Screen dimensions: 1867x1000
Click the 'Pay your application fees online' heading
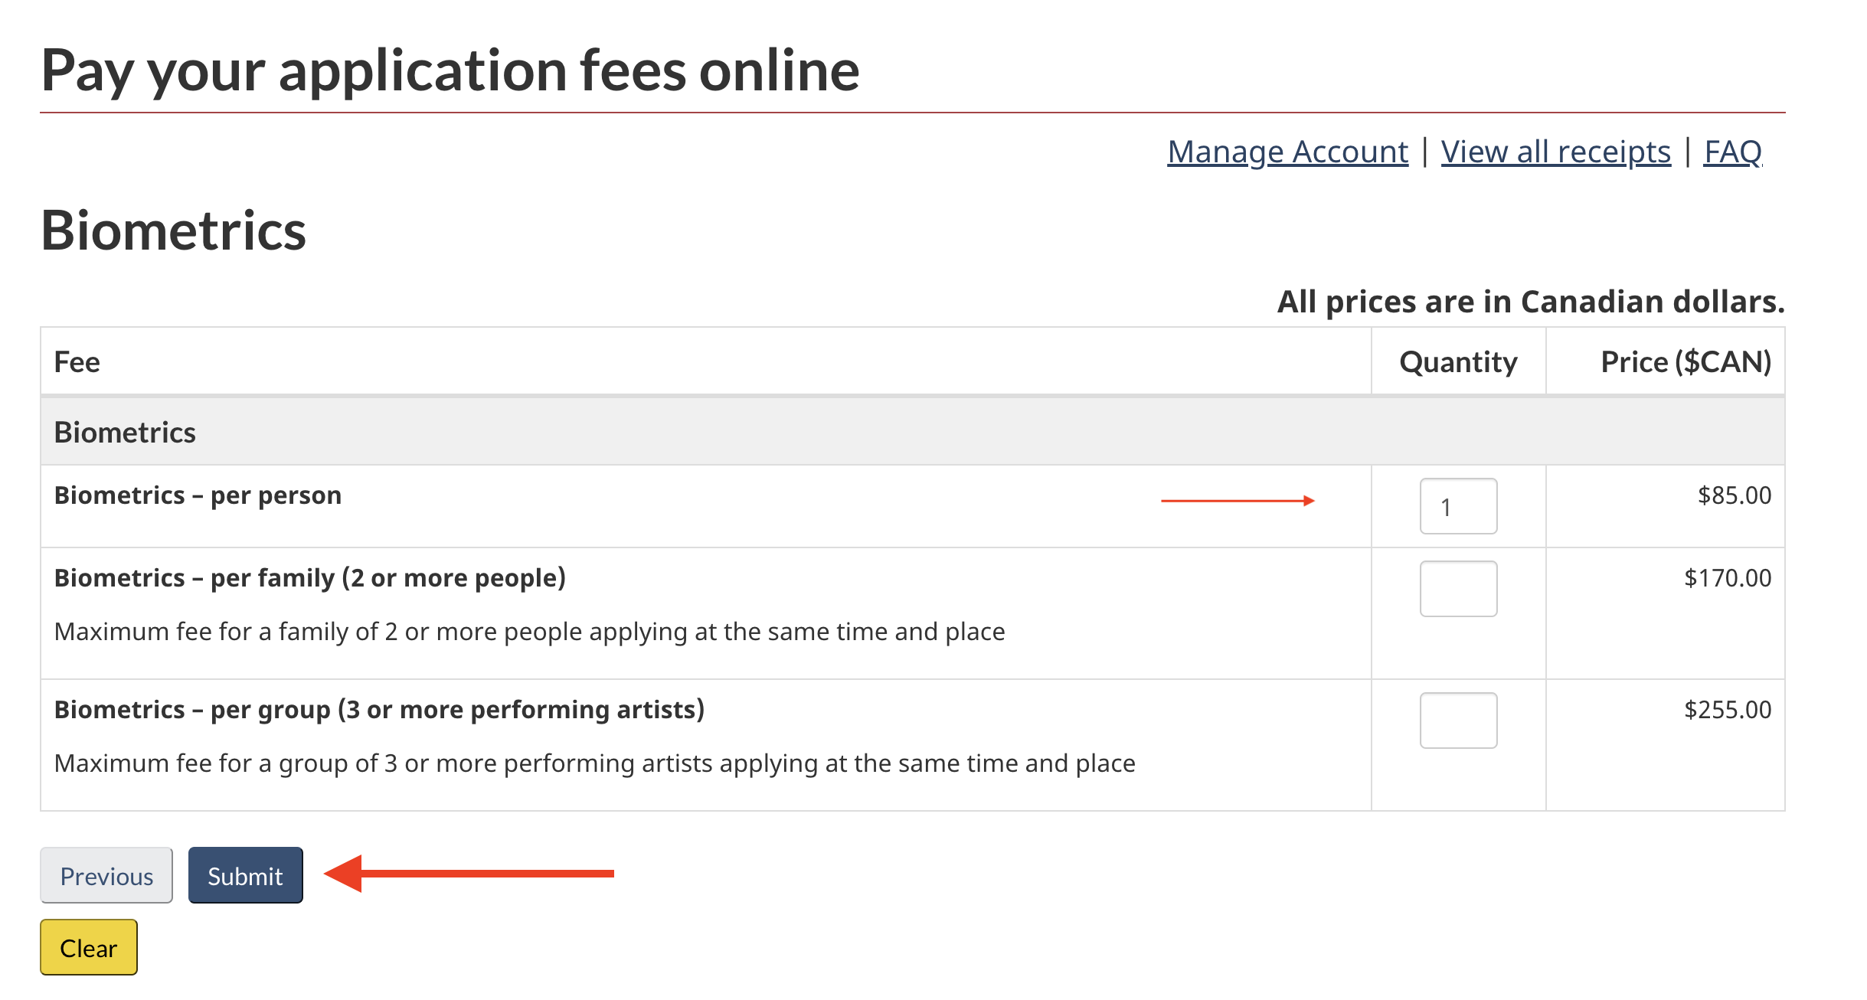[450, 70]
